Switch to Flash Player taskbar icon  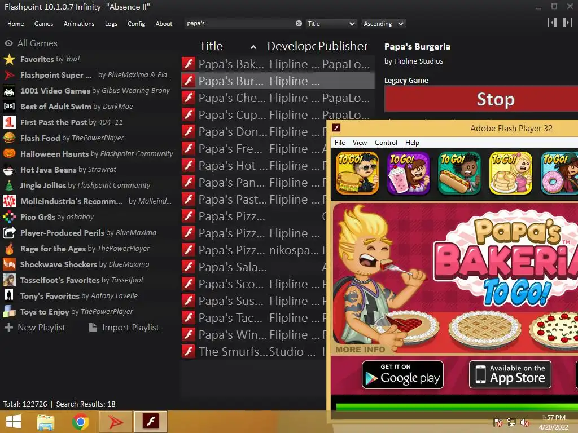pyautogui.click(x=151, y=422)
